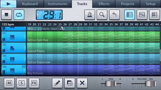Select the Tracks tab
The width and height of the screenshot is (161, 90).
click(x=82, y=4)
